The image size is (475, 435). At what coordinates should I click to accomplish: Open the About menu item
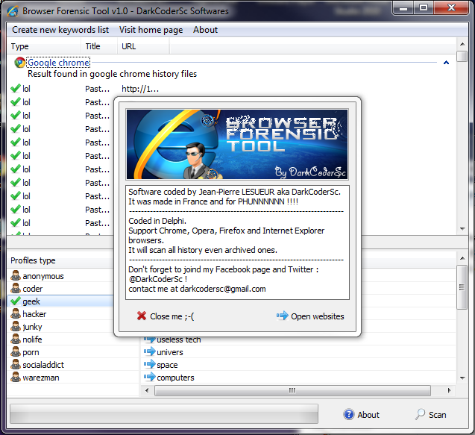click(205, 30)
